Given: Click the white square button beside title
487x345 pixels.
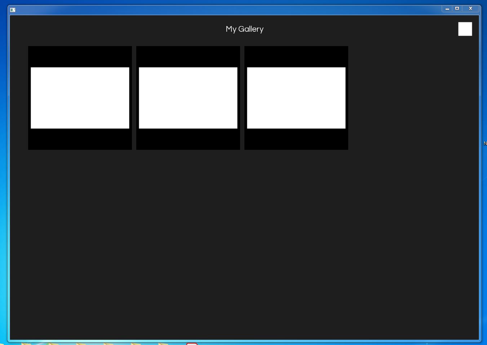Looking at the screenshot, I should point(465,29).
